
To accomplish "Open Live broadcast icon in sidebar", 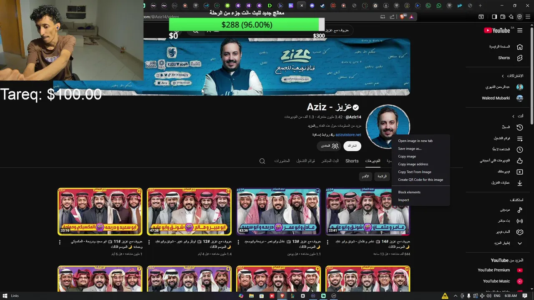I will point(520,221).
